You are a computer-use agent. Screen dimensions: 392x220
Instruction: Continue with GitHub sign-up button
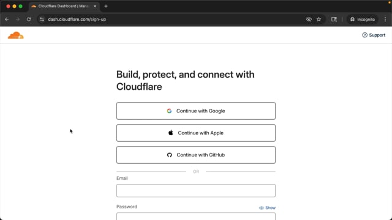pos(196,155)
